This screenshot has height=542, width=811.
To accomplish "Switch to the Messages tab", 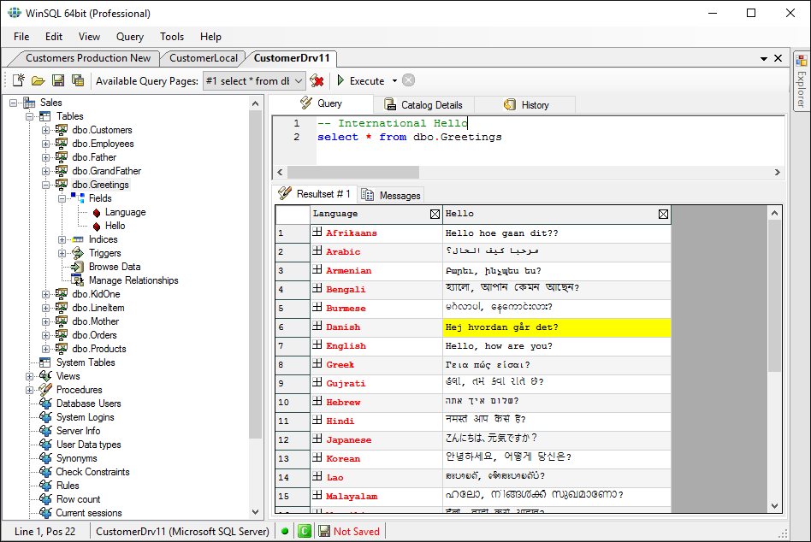I will (391, 195).
